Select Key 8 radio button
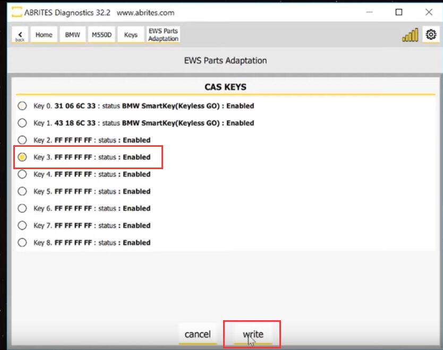The height and width of the screenshot is (350, 443). point(22,243)
